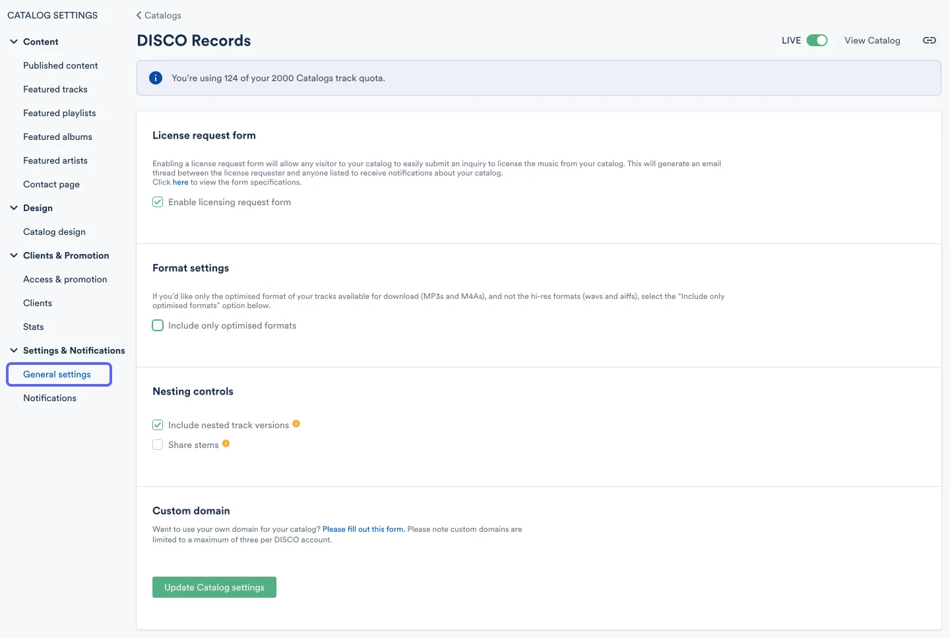This screenshot has width=950, height=638.
Task: Click the info icon beside nested track versions
Action: click(296, 424)
